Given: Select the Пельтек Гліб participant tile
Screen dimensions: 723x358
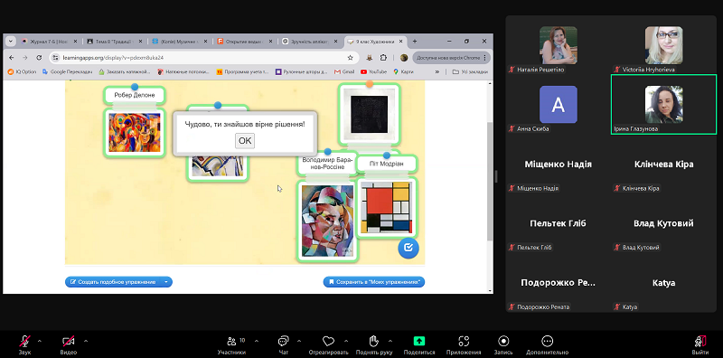Looking at the screenshot, I should tap(559, 223).
